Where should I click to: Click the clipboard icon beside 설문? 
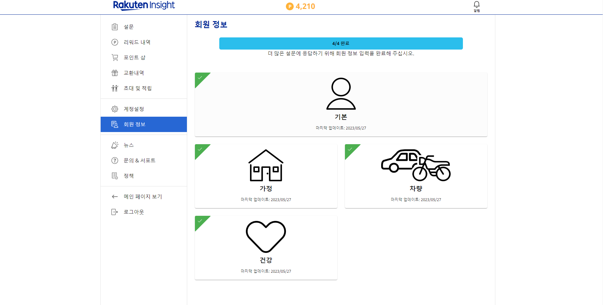pyautogui.click(x=115, y=27)
